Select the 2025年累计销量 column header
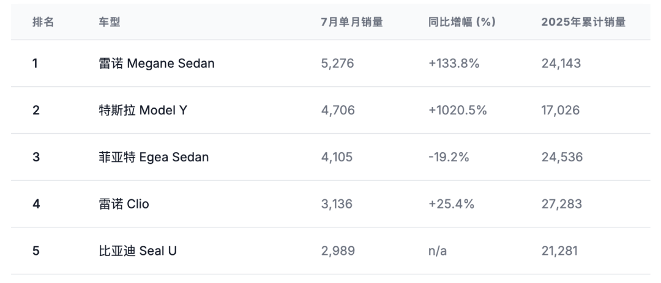The width and height of the screenshot is (661, 283). pos(583,22)
